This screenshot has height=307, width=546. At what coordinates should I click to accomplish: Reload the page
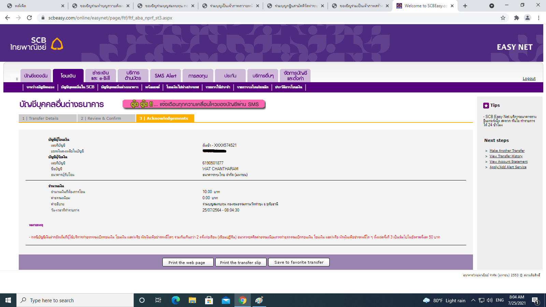point(29,18)
